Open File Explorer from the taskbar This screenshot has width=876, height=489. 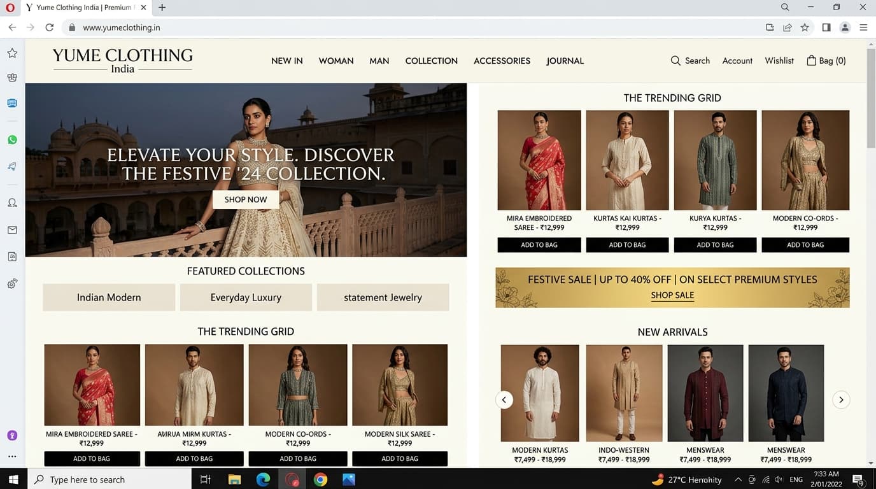pos(234,479)
